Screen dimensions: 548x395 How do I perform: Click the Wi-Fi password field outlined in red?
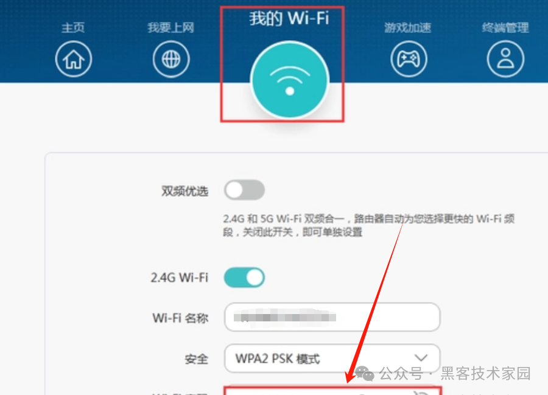click(x=332, y=391)
